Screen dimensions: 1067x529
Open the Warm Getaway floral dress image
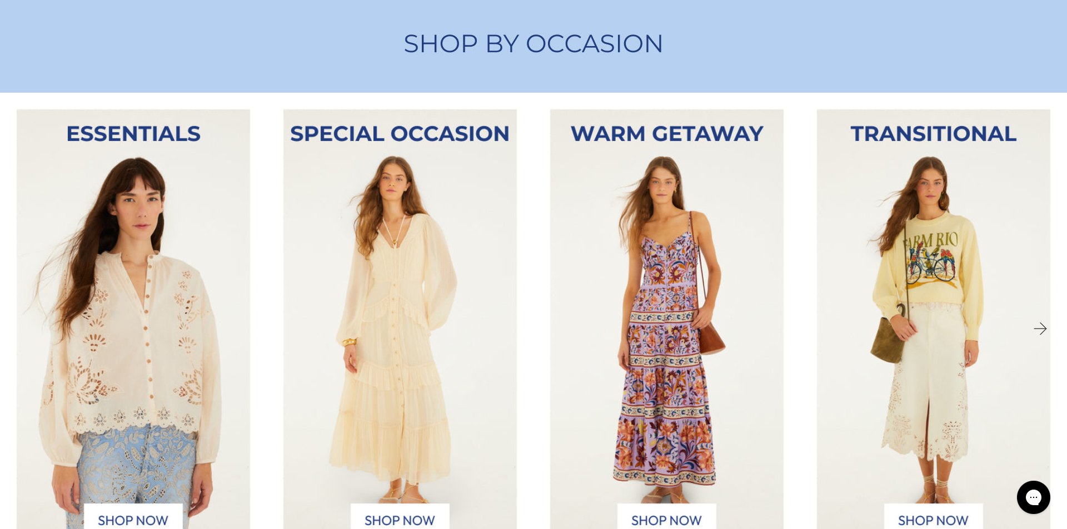coord(667,319)
